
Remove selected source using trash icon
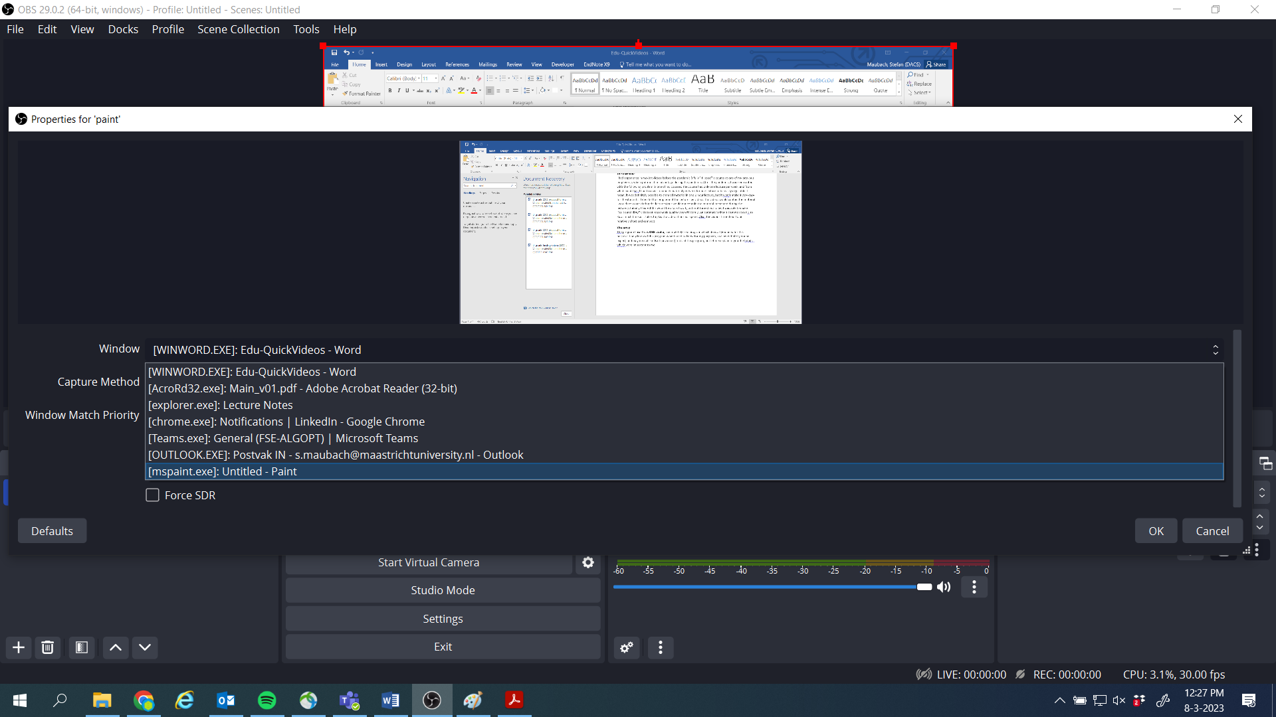[48, 647]
